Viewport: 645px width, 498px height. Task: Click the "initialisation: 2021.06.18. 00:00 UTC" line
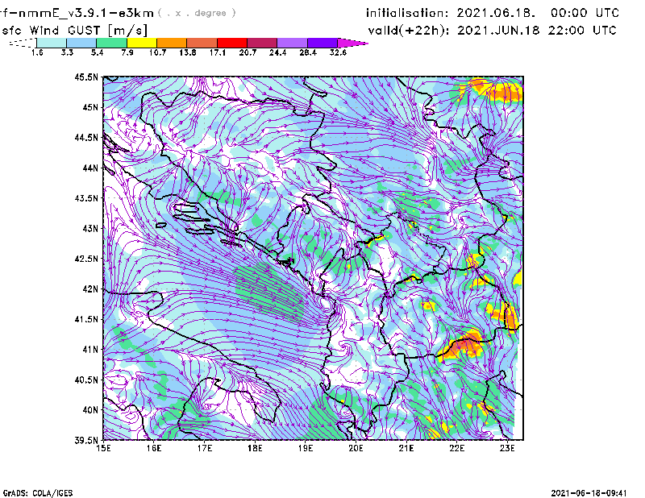coord(493,13)
